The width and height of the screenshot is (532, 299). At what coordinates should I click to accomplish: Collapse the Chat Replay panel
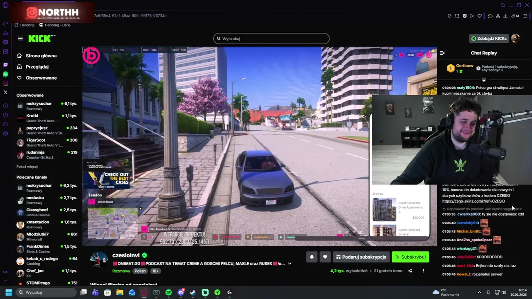[442, 53]
